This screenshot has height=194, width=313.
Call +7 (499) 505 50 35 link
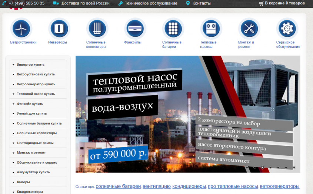pyautogui.click(x=27, y=3)
